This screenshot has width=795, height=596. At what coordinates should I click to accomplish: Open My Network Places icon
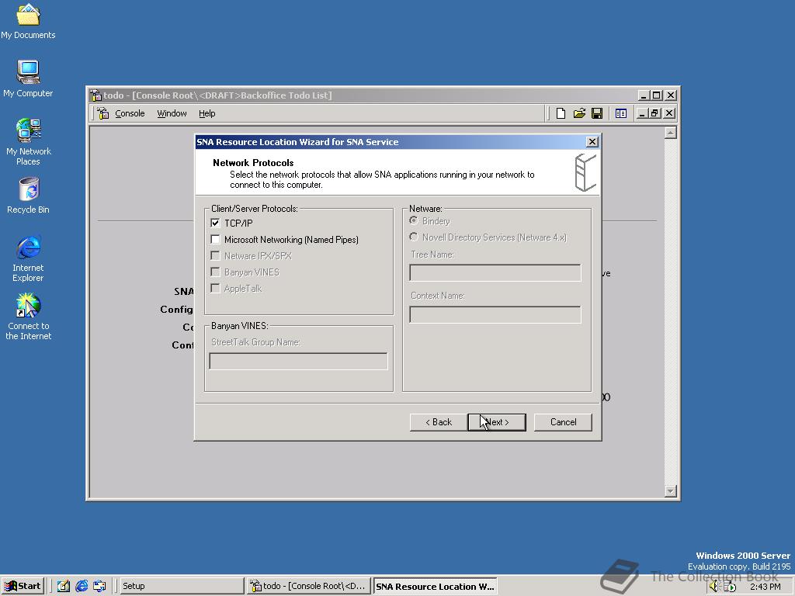click(x=29, y=141)
